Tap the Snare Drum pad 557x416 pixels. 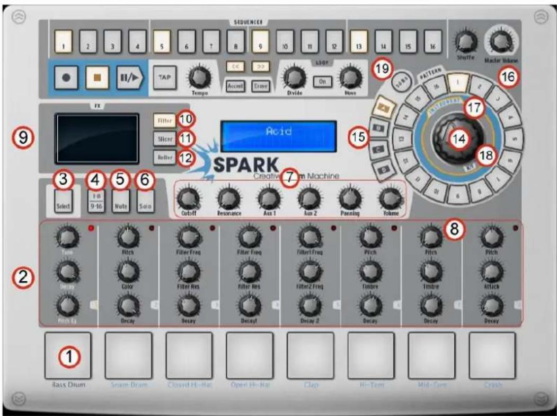128,356
